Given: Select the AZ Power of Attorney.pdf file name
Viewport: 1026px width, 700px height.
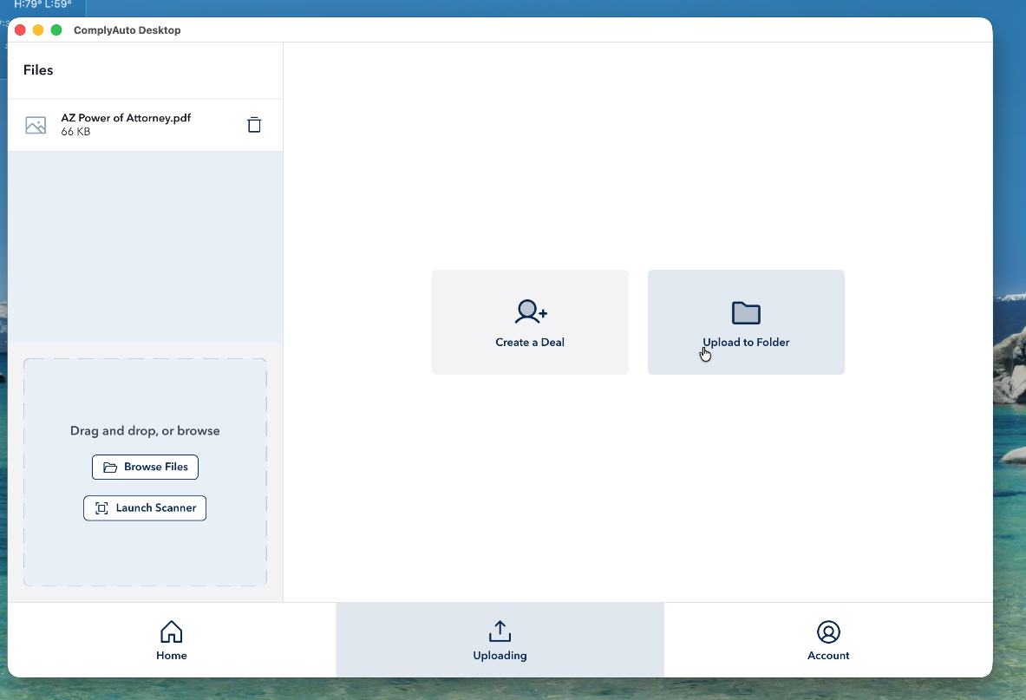Looking at the screenshot, I should click(126, 118).
